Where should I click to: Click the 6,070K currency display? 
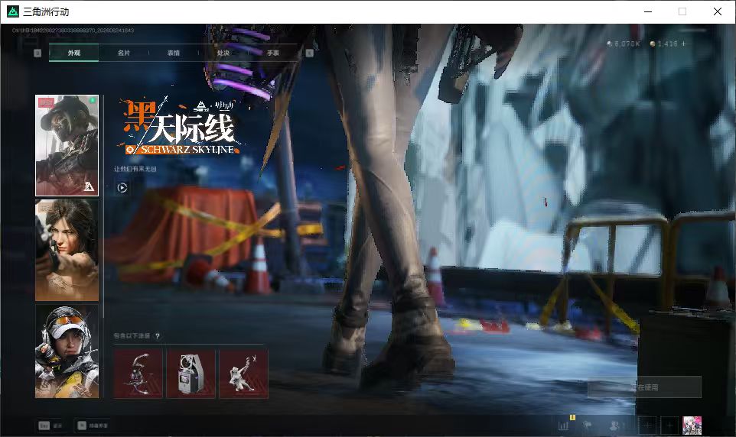(x=624, y=44)
